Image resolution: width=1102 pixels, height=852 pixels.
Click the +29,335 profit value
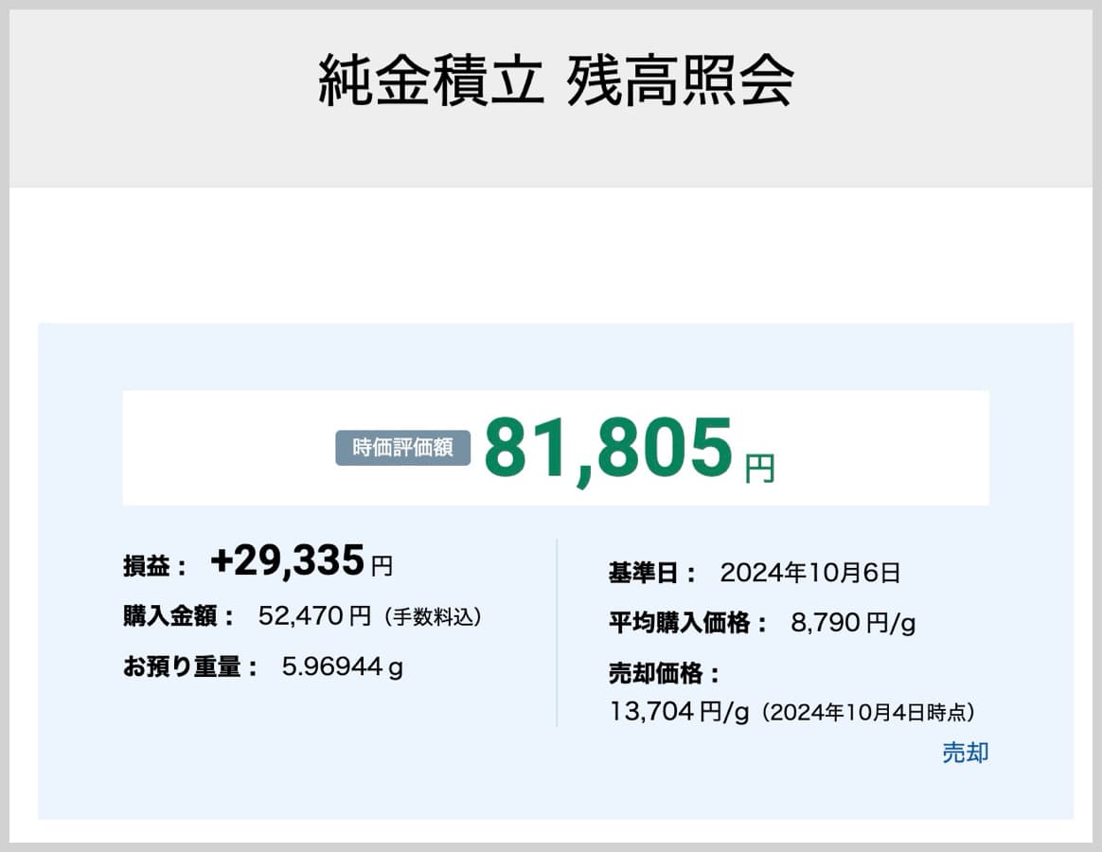click(287, 561)
